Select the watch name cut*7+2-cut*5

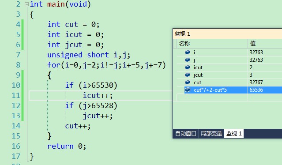(210, 90)
